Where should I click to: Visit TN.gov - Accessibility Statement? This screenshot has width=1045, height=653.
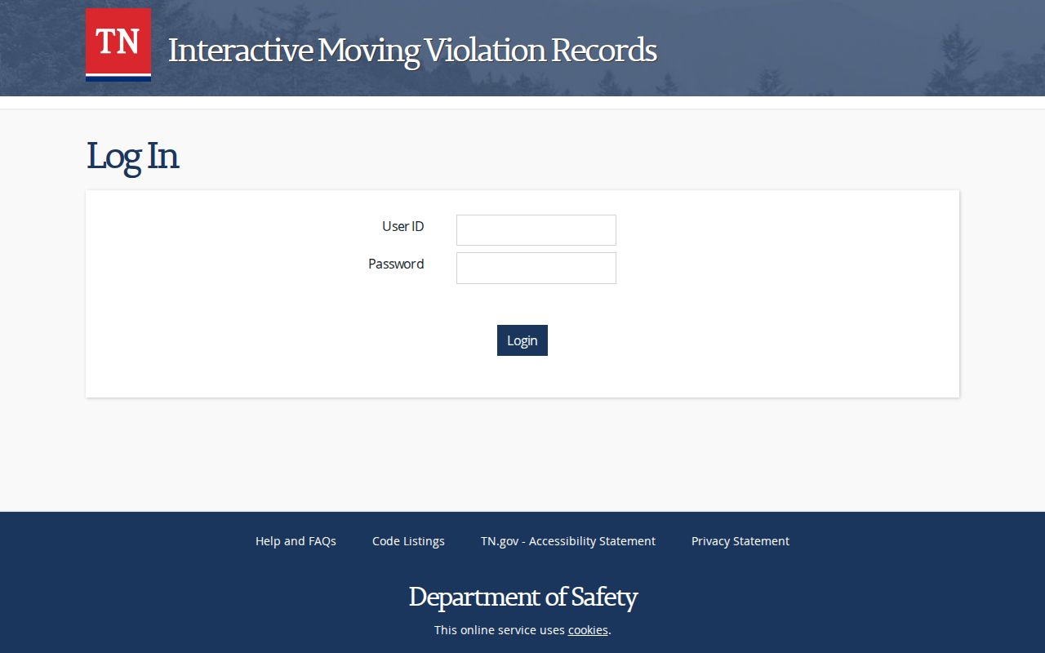pyautogui.click(x=568, y=541)
